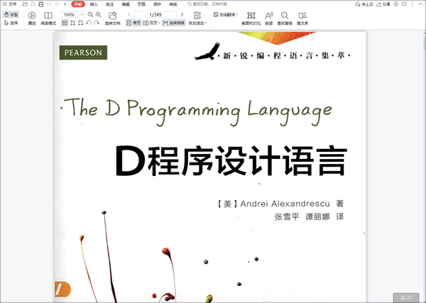This screenshot has height=303, width=426.
Task: Click the 截图和对比 screenshot and compare tool
Action: tap(251, 18)
